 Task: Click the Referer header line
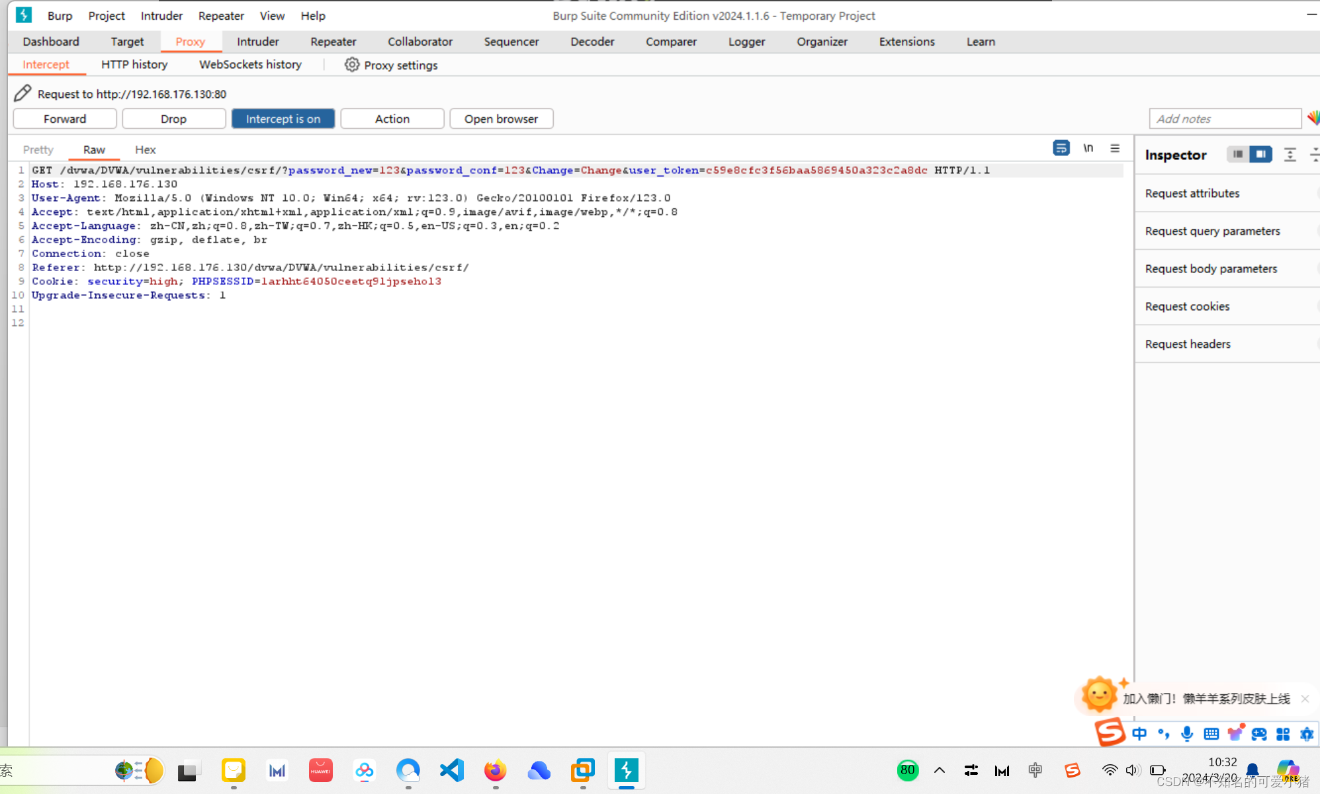click(250, 267)
